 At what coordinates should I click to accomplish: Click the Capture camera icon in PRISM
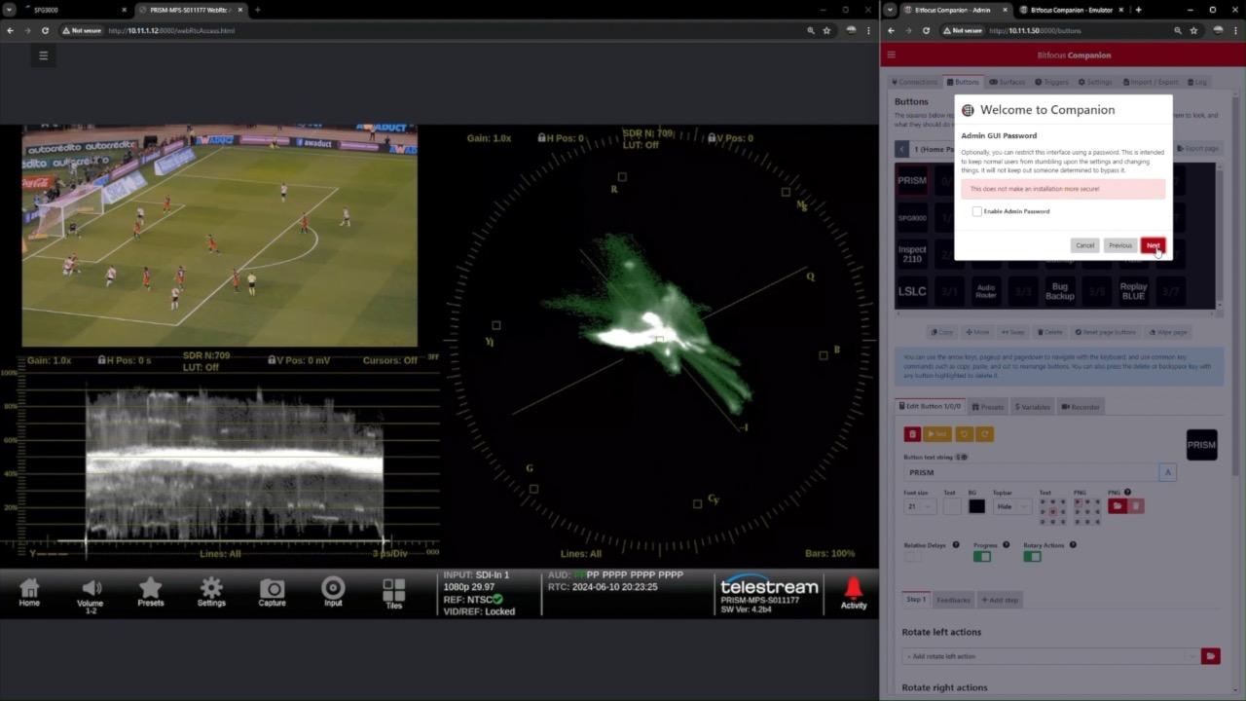click(x=272, y=593)
